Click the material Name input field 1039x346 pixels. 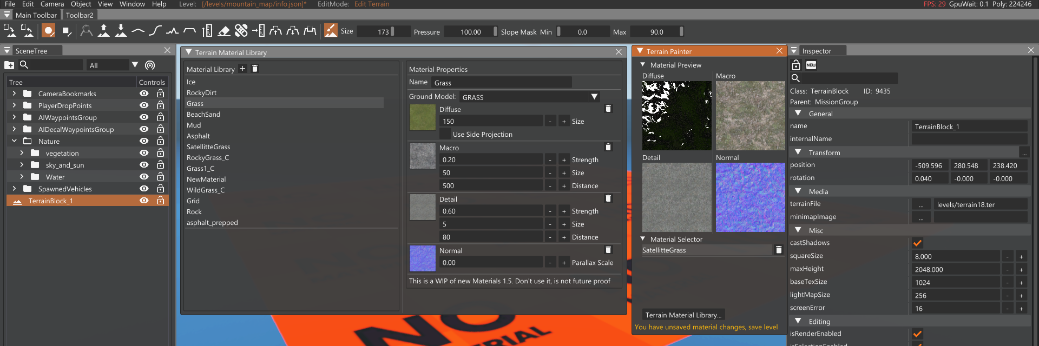[x=502, y=82]
